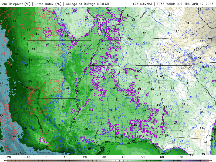Click the -10 label on the color scale
Image resolution: width=216 pixels, height=162 pixels.
pyautogui.click(x=27, y=157)
